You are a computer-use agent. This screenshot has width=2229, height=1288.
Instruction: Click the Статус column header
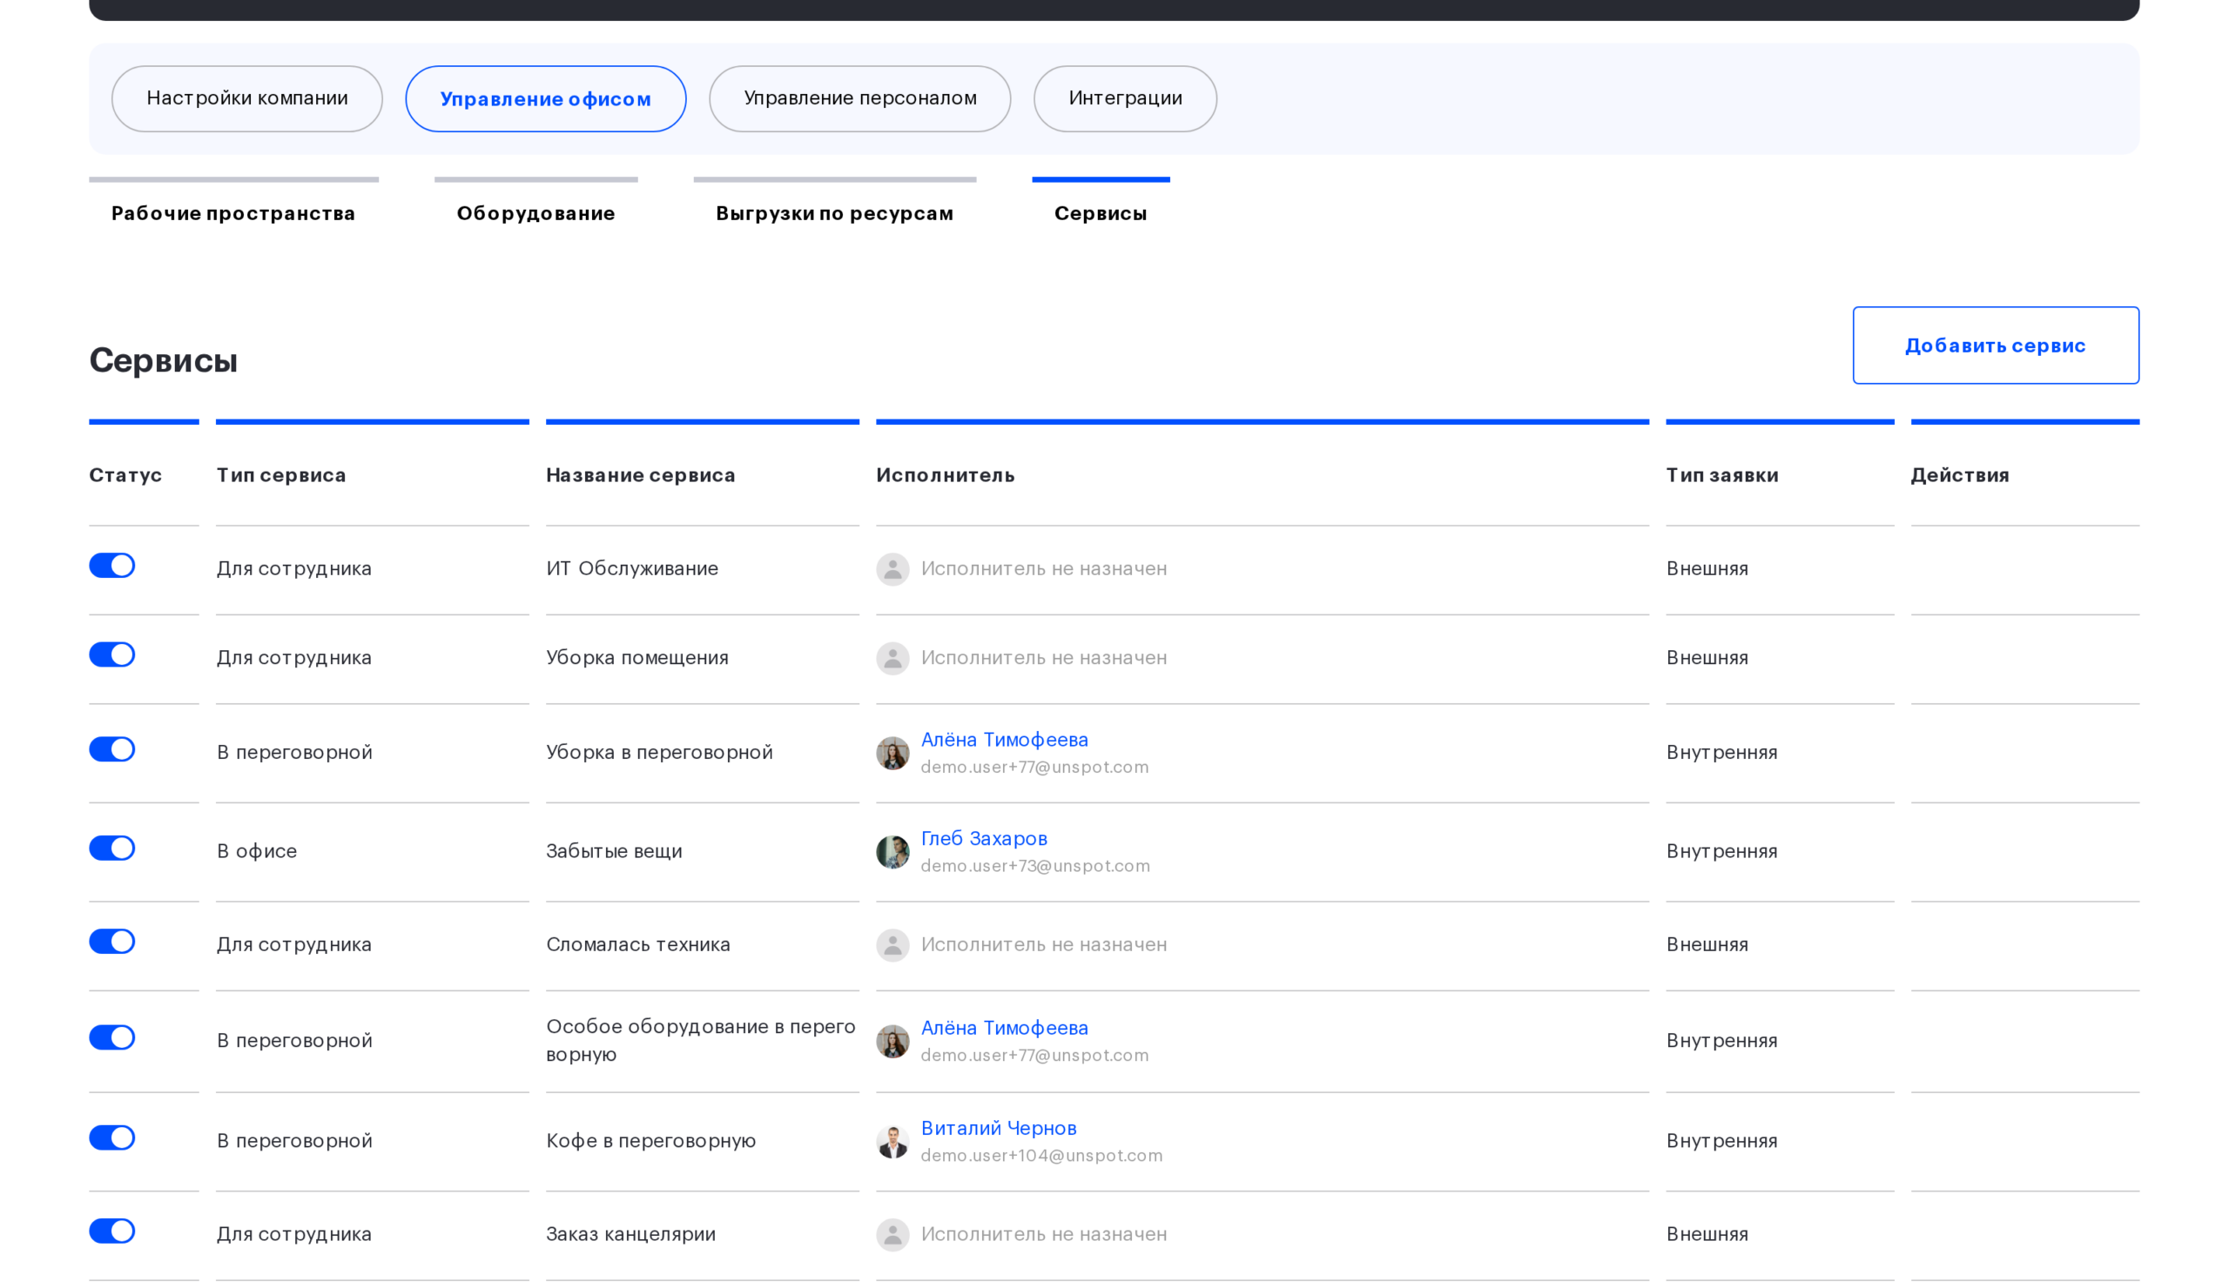click(125, 474)
